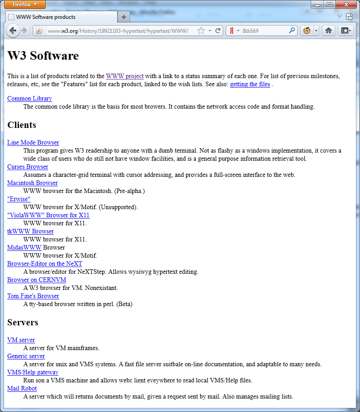Open the Firefox application menu
The width and height of the screenshot is (360, 412).
click(x=25, y=4)
